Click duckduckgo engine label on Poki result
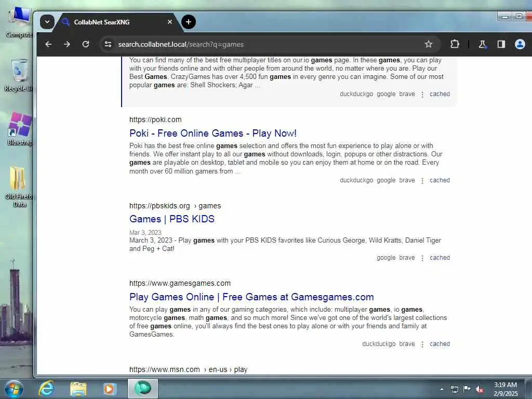 [x=356, y=180]
